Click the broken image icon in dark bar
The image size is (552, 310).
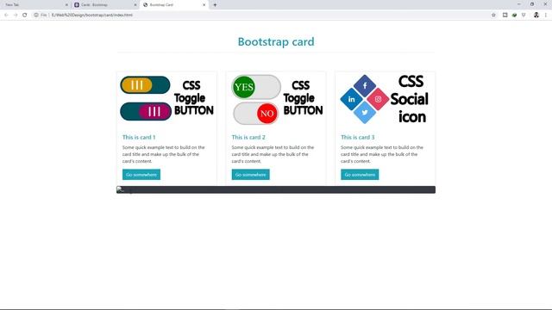pyautogui.click(x=121, y=189)
